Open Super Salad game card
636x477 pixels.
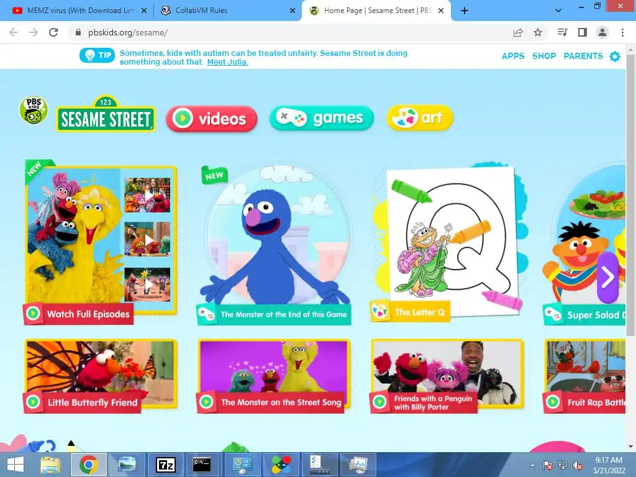coord(585,244)
